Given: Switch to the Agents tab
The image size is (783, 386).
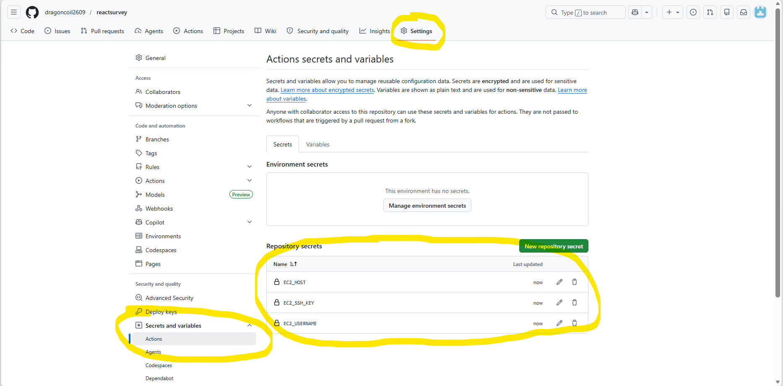Looking at the screenshot, I should [x=149, y=31].
